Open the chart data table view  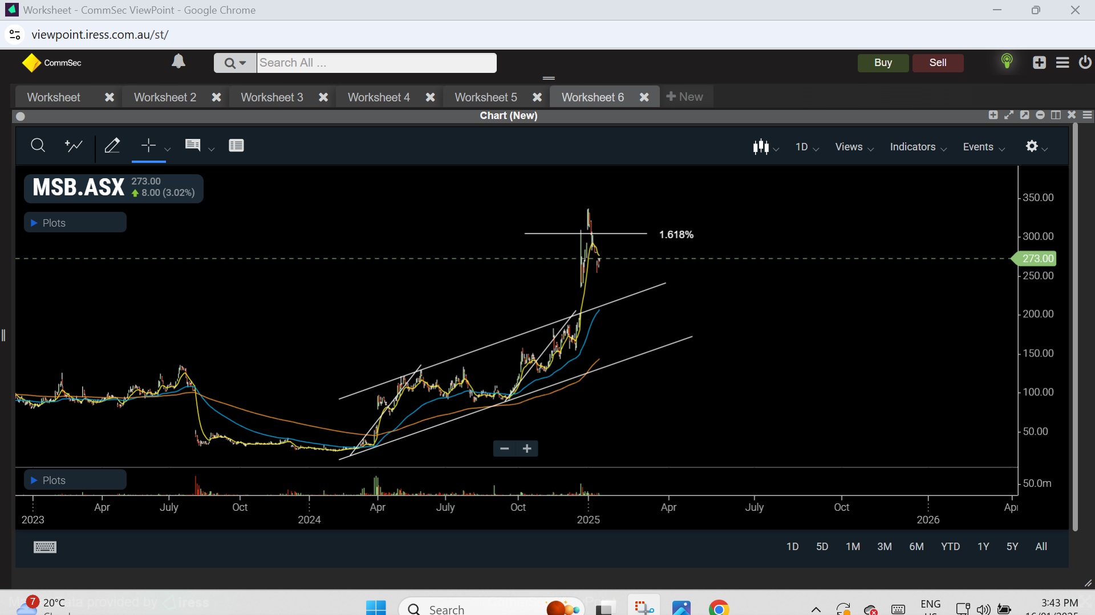236,145
